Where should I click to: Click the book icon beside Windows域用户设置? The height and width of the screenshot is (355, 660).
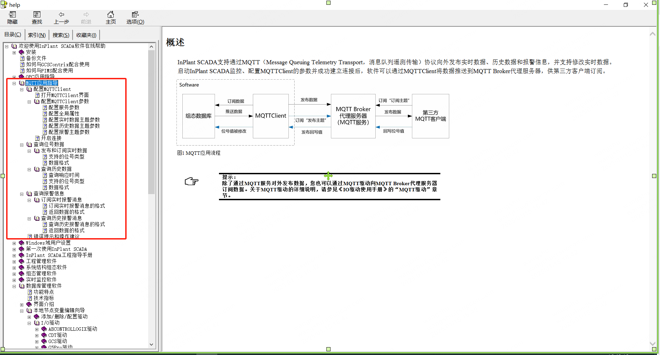22,243
